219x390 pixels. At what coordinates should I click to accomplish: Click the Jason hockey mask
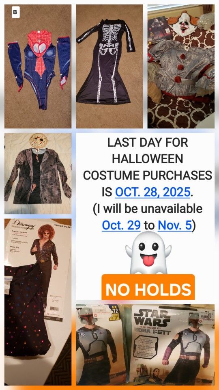coord(38,142)
